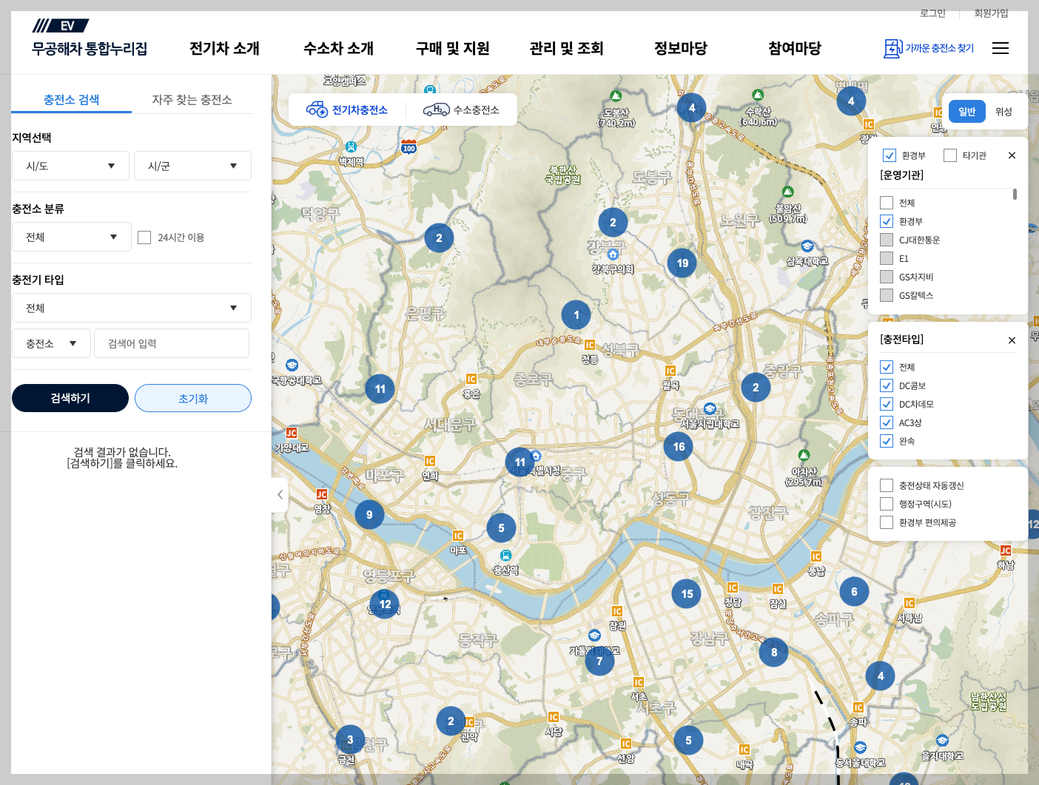The height and width of the screenshot is (785, 1039).
Task: Open the 정보마당 menu
Action: pos(681,48)
